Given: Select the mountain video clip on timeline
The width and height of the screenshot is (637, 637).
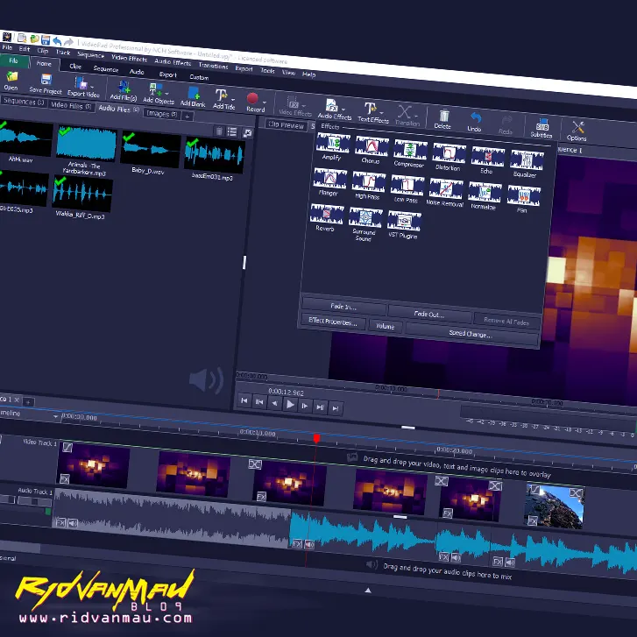Looking at the screenshot, I should (554, 506).
